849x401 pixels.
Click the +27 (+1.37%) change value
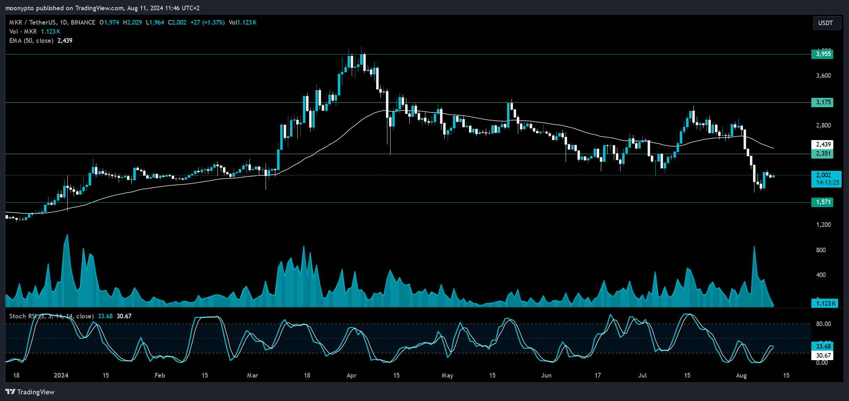point(208,22)
